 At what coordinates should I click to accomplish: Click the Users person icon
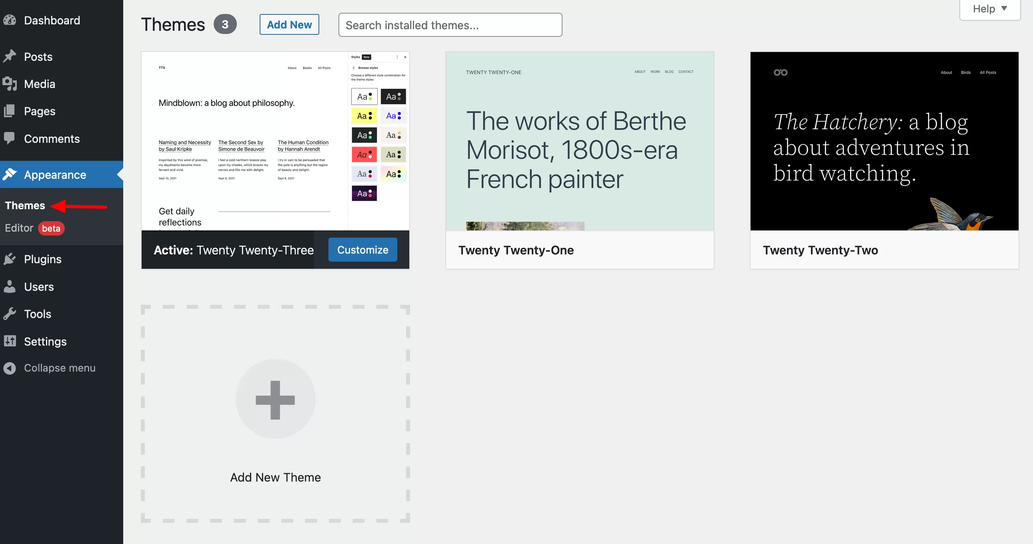pyautogui.click(x=10, y=286)
